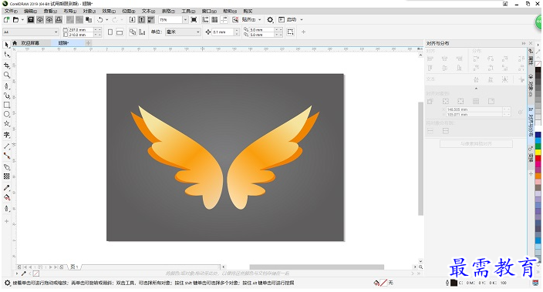Click the yellow palette swatch
The width and height of the screenshot is (543, 292).
538,153
